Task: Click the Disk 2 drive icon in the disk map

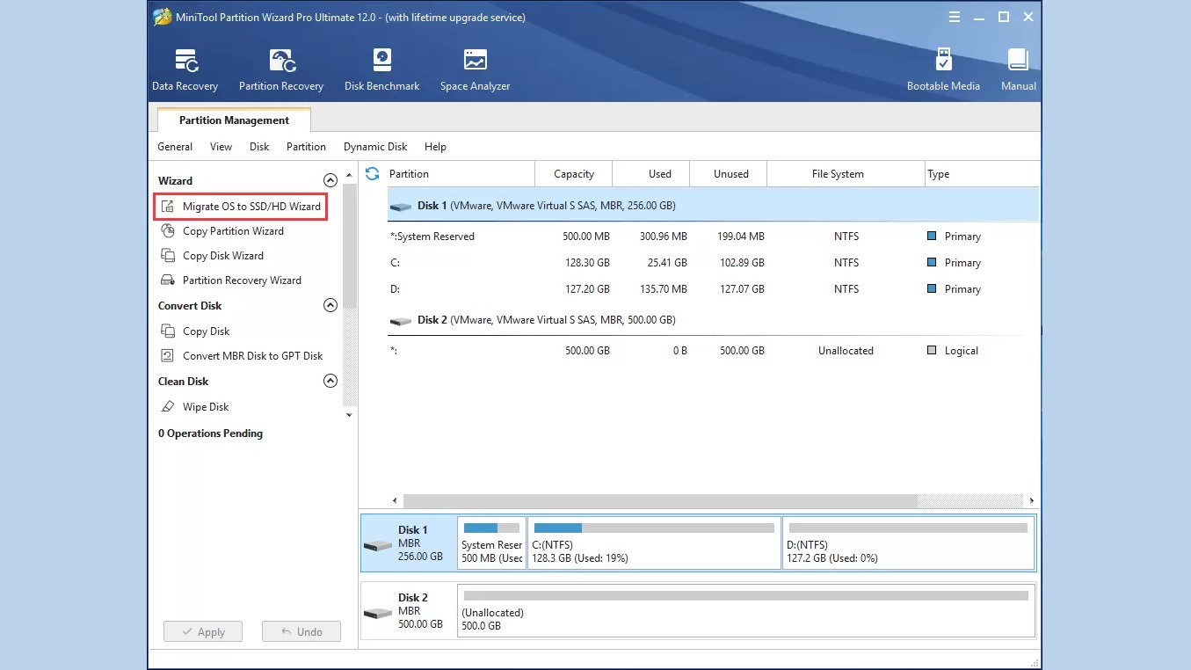Action: 378,612
